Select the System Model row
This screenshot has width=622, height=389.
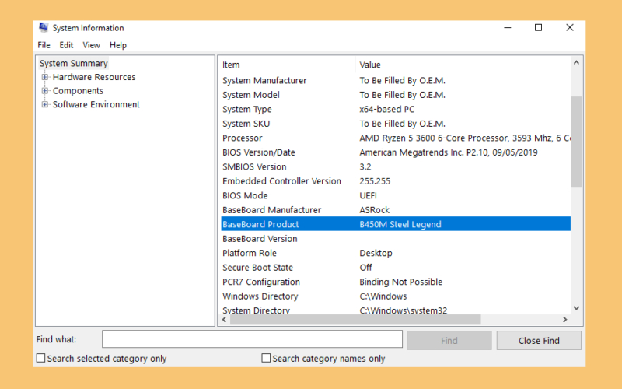(396, 95)
